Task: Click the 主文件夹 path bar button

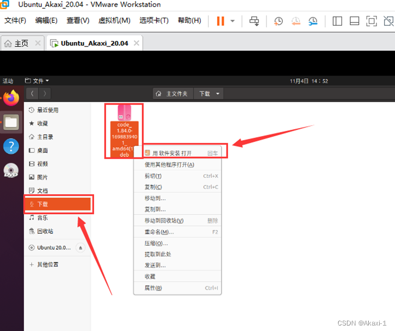Action: tap(173, 94)
